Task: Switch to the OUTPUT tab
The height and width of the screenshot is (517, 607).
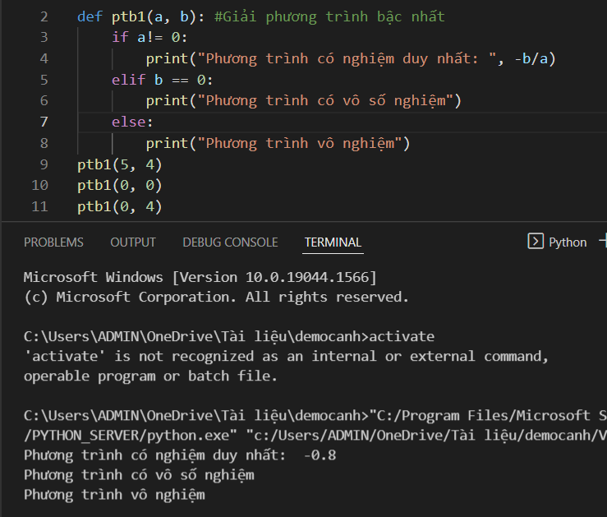Action: (133, 242)
